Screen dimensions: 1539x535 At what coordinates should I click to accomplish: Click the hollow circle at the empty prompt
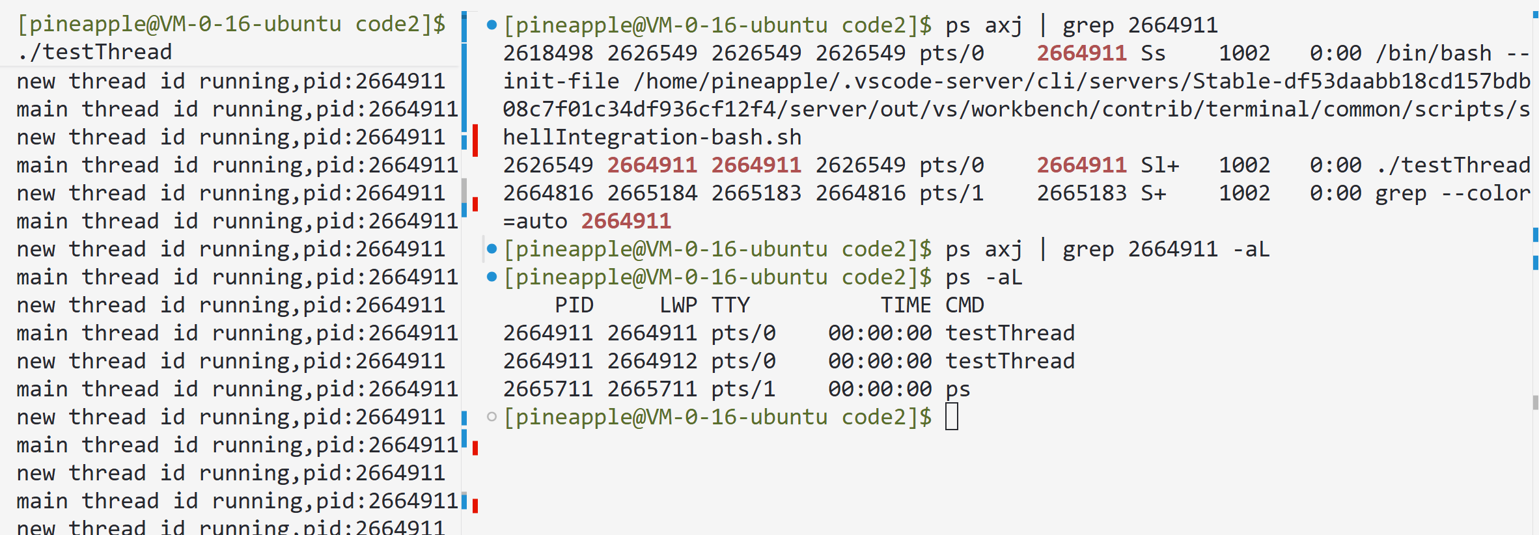pos(492,417)
